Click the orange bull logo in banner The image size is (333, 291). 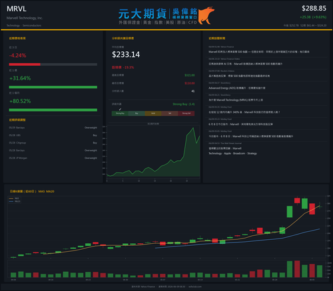tap(206, 15)
